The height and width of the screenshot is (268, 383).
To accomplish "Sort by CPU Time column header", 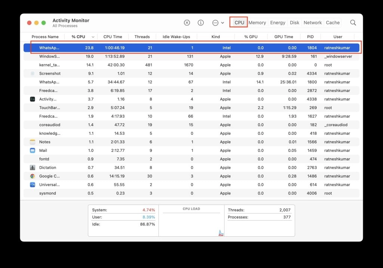I will coord(113,37).
